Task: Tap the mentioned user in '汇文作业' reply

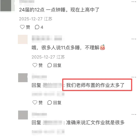Action: pyautogui.click(x=52, y=123)
